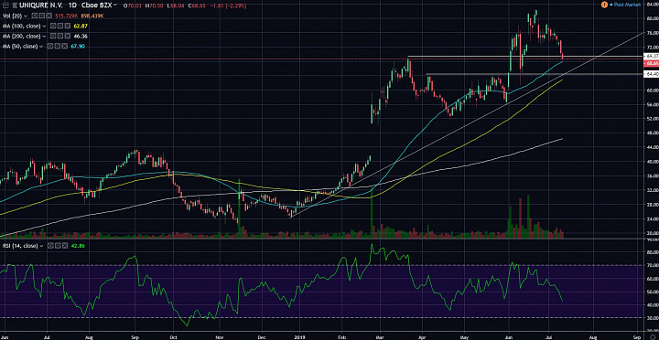
Task: Remove the MA (50, close) indicator
Action: point(64,46)
